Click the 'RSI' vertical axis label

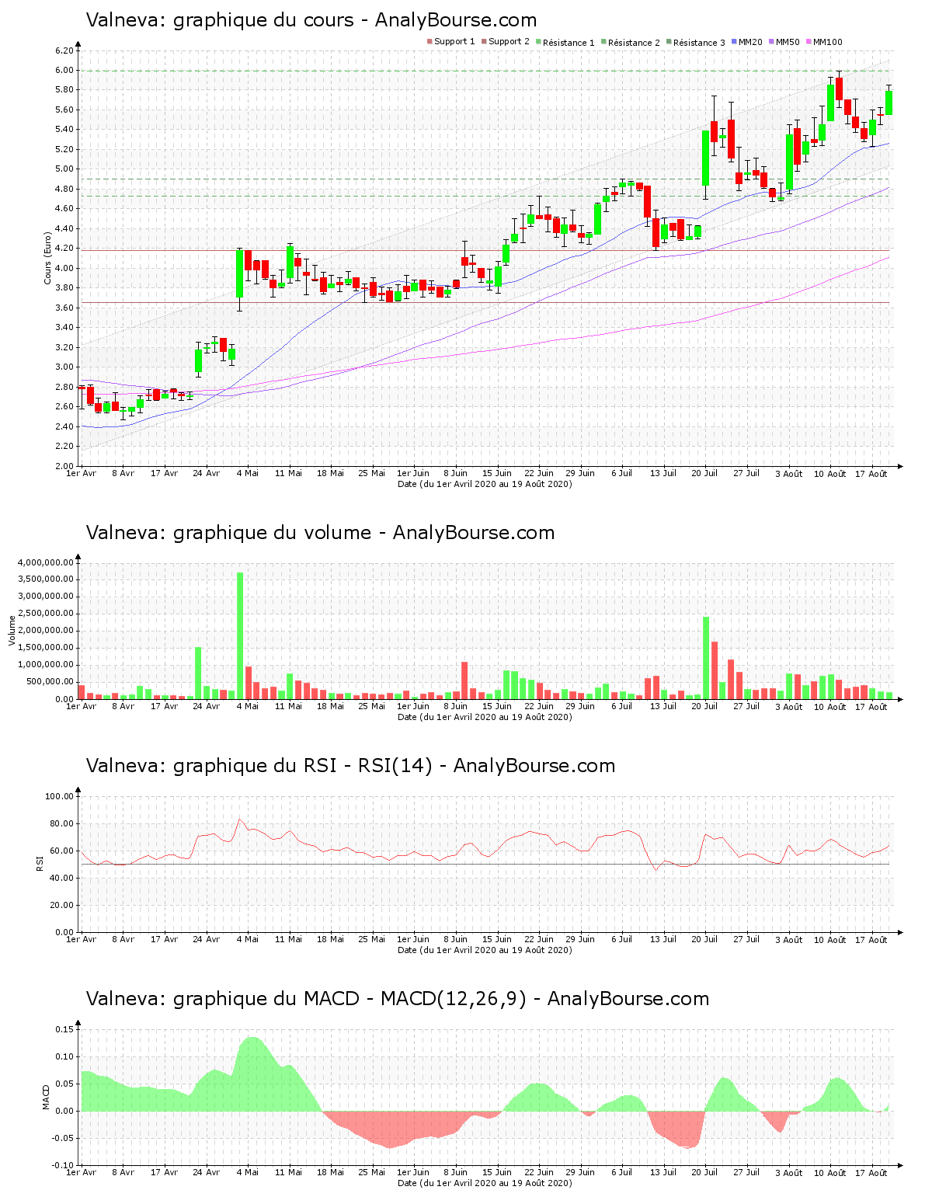[x=39, y=863]
